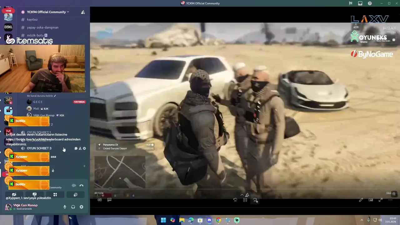Join the OYUN SOHBET 3 voice channel
This screenshot has width=400, height=225.
point(39,148)
